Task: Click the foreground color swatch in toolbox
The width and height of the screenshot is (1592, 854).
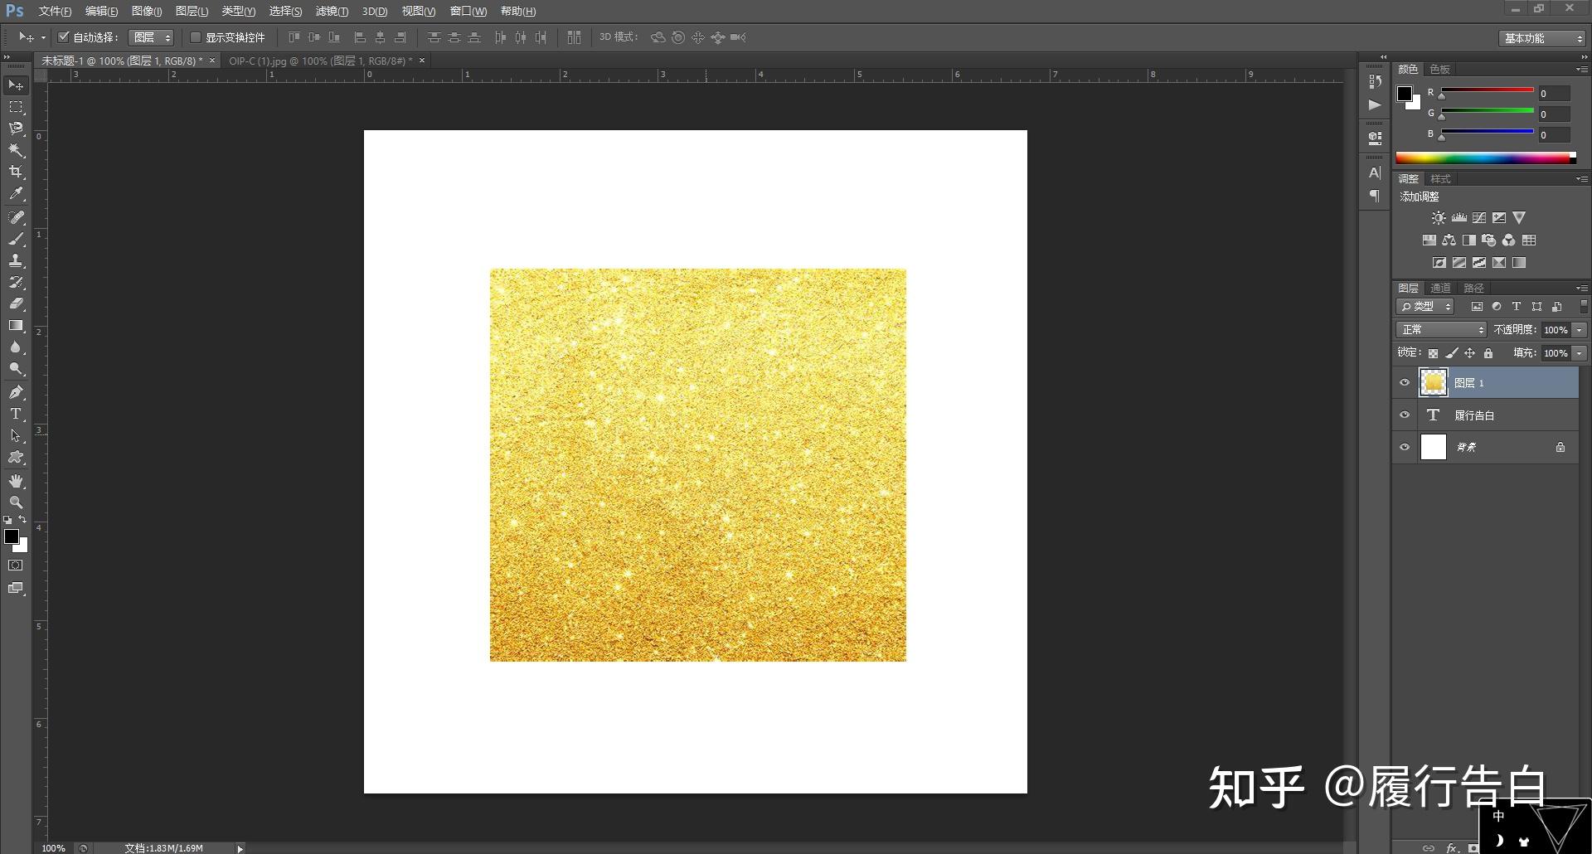Action: 11,536
